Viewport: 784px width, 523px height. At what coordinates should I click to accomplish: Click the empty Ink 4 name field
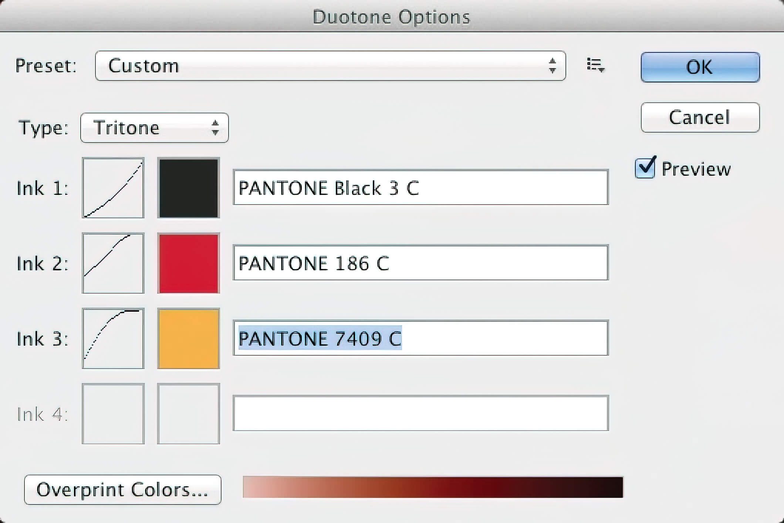(x=420, y=413)
